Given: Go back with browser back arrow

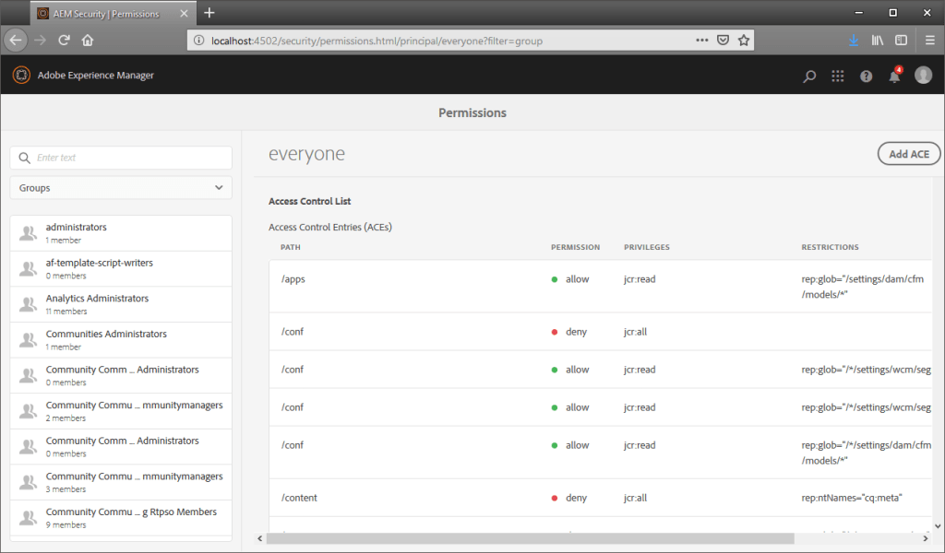Looking at the screenshot, I should (x=16, y=41).
